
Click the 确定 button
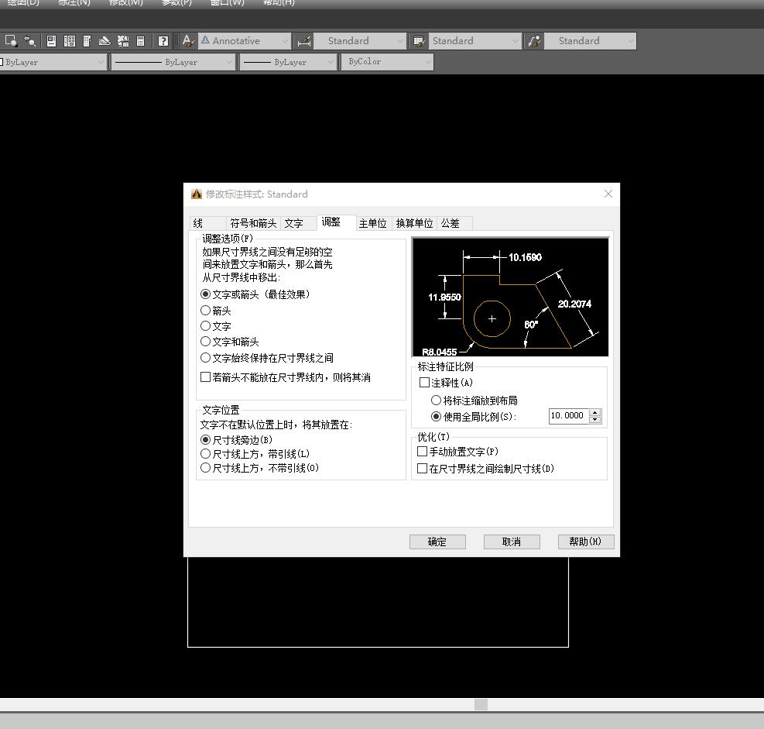click(x=437, y=542)
